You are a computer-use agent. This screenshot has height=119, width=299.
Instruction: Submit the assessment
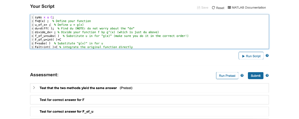pyautogui.click(x=255, y=76)
